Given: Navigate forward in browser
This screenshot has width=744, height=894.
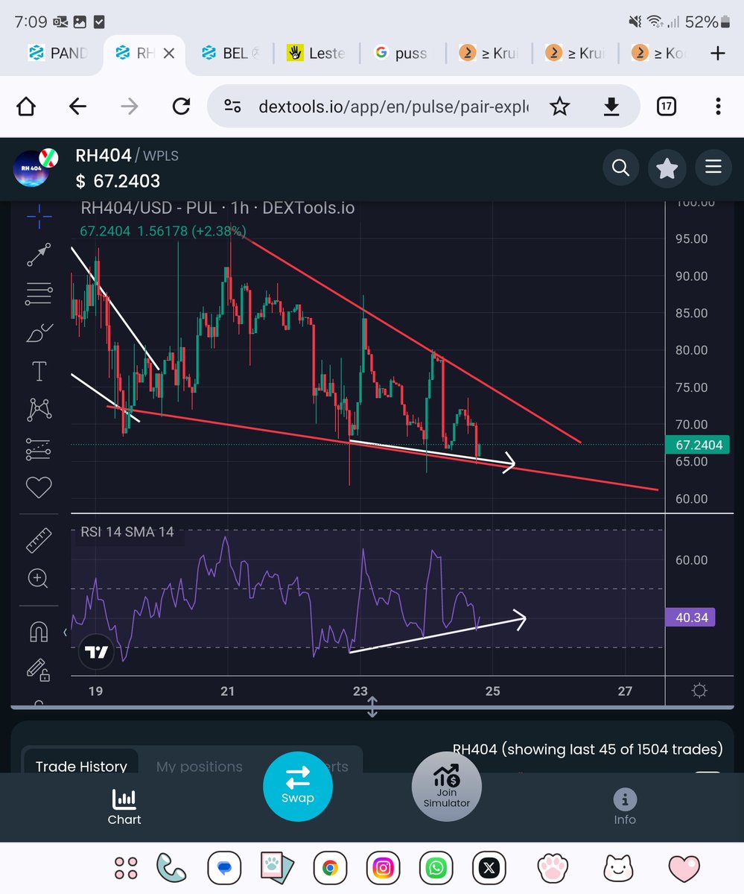Looking at the screenshot, I should point(130,107).
